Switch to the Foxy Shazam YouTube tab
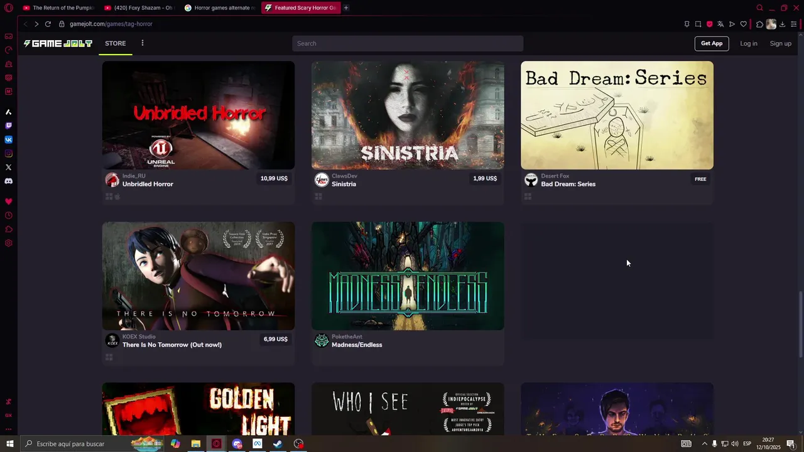 pos(139,8)
